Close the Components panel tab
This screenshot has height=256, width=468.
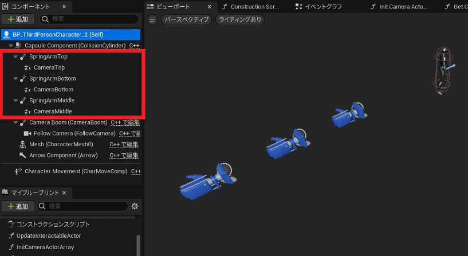pyautogui.click(x=64, y=6)
